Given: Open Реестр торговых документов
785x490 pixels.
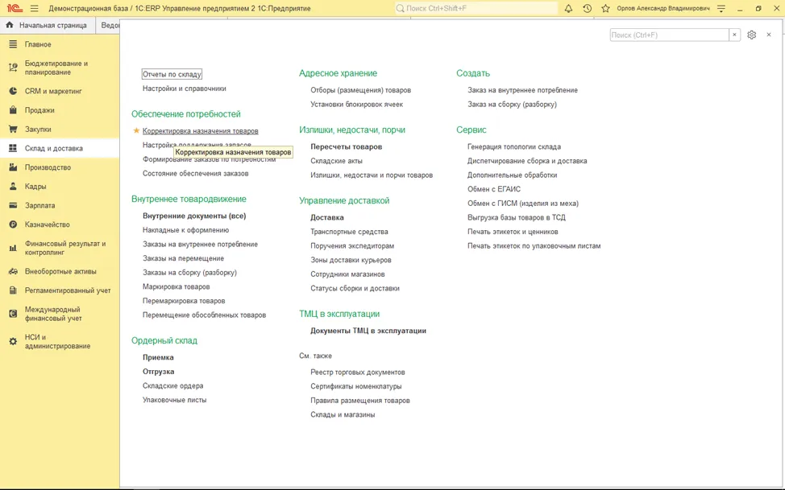Looking at the screenshot, I should click(358, 373).
